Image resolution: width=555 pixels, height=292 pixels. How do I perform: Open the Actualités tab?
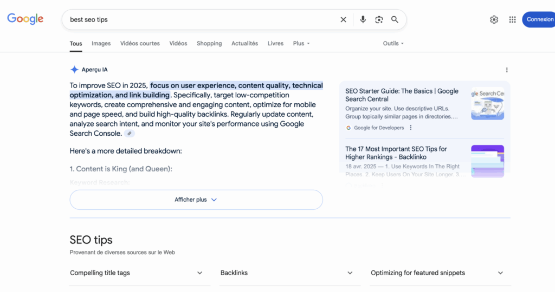244,43
